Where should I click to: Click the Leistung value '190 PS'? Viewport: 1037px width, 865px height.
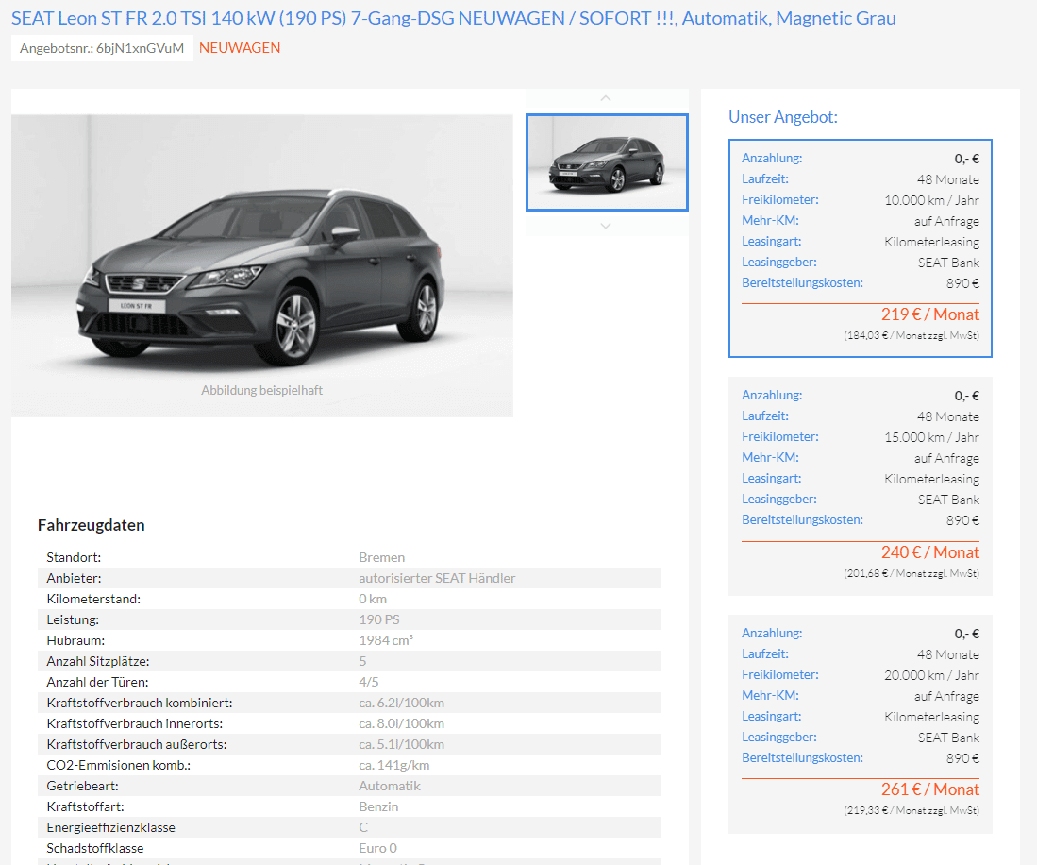tap(379, 619)
